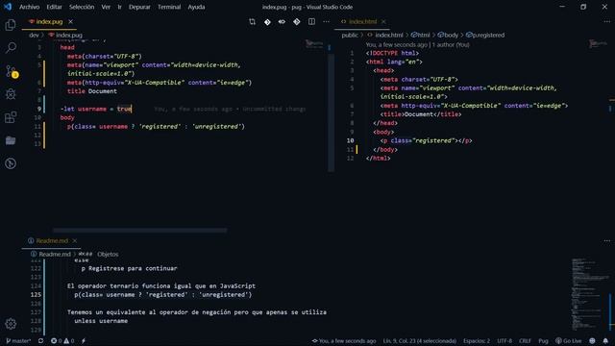
Task: Open the Explorer view in activity bar
Action: (x=11, y=25)
